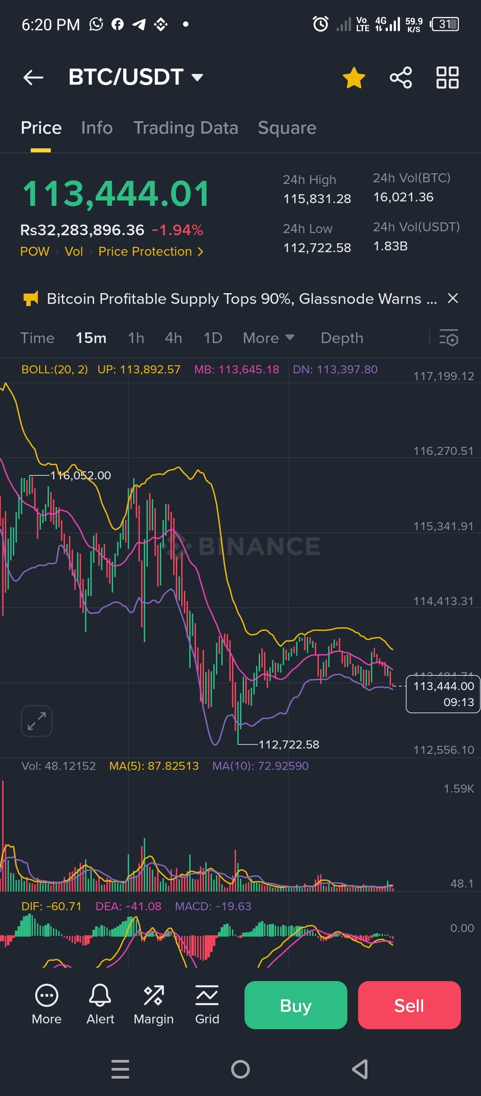Image resolution: width=481 pixels, height=1096 pixels.
Task: Tap the UP: 113,892.57 band value
Action: [x=139, y=369]
